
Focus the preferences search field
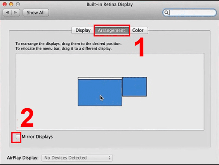pos(193,13)
